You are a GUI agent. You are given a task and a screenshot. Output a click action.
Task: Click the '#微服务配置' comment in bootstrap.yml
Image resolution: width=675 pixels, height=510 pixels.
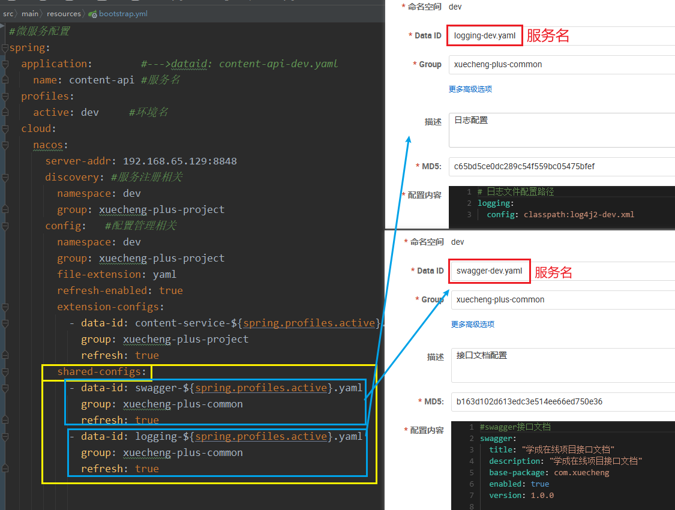(x=39, y=31)
